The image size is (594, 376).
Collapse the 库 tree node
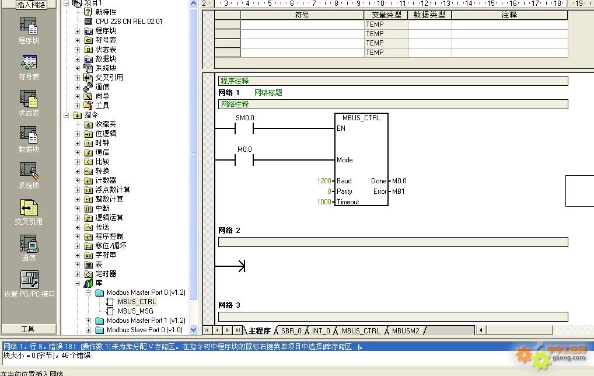(77, 283)
